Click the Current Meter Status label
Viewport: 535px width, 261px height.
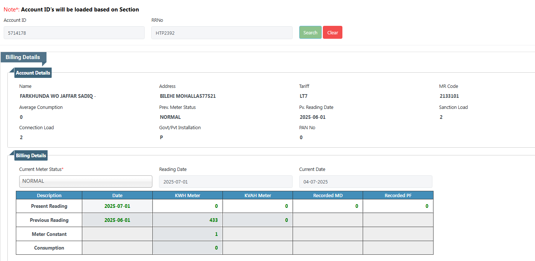click(41, 169)
